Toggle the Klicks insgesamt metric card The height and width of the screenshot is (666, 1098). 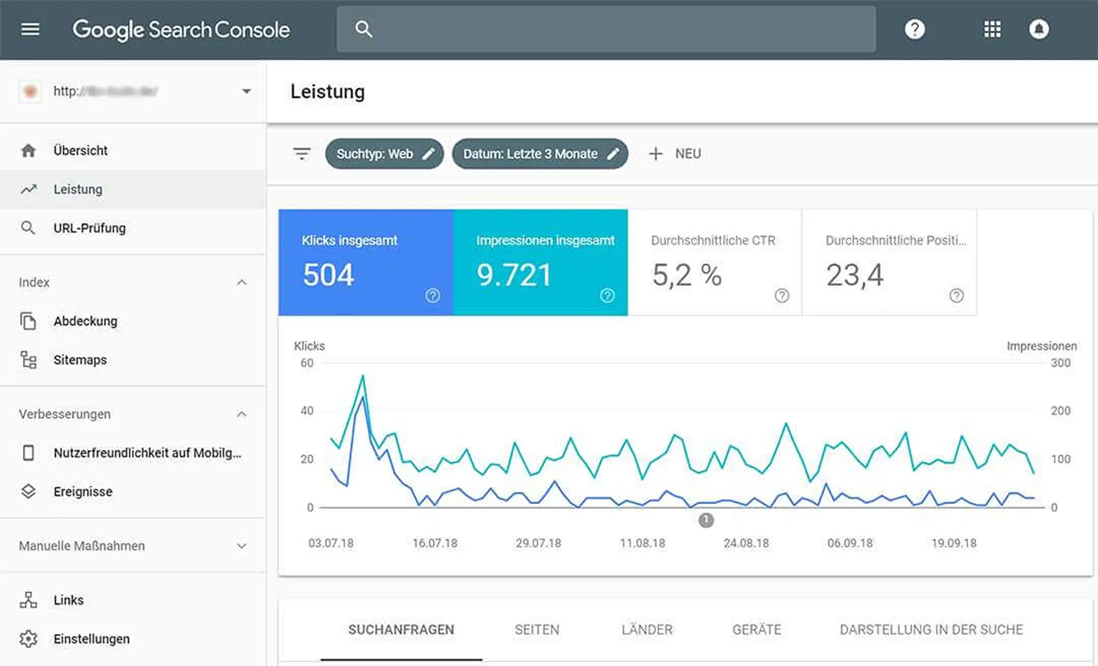(x=366, y=262)
